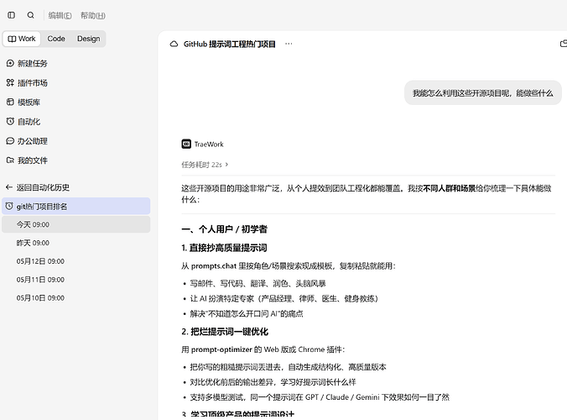Click the 模板库 template icon
Screen dimensions: 567x420
click(10, 102)
